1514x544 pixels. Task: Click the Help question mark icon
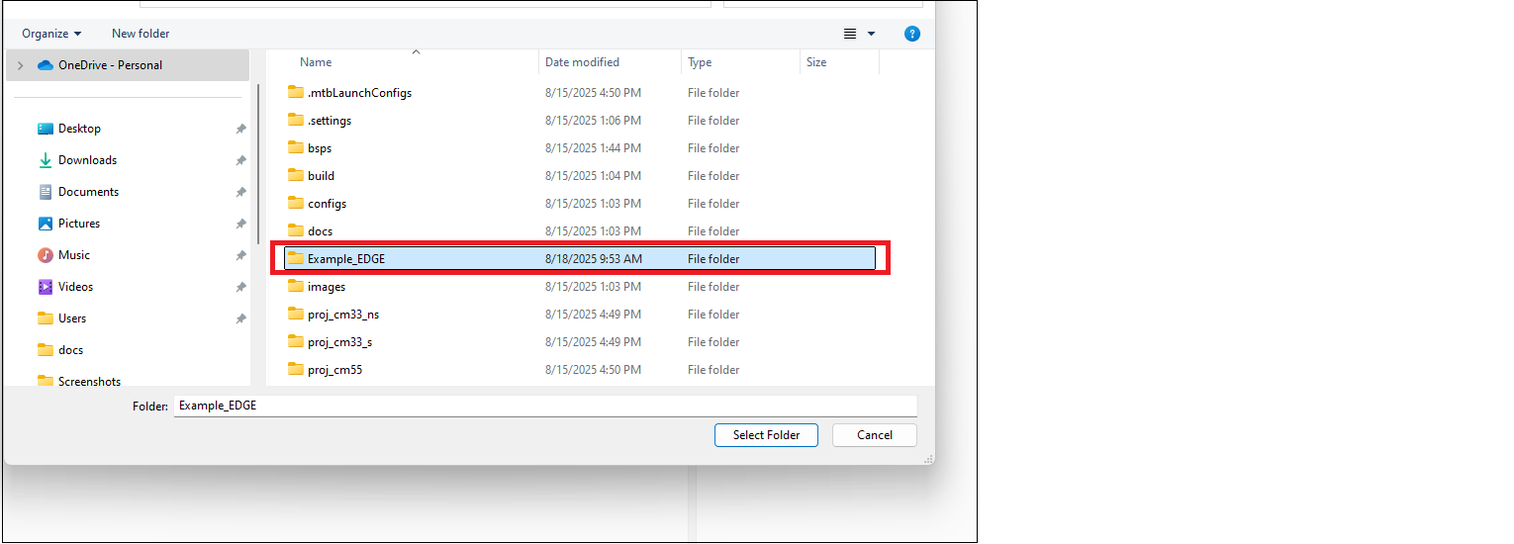pos(912,34)
